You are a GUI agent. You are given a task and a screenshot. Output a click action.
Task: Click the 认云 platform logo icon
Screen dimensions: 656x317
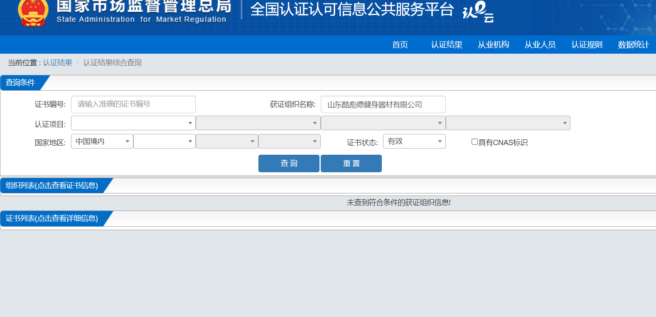pyautogui.click(x=478, y=12)
